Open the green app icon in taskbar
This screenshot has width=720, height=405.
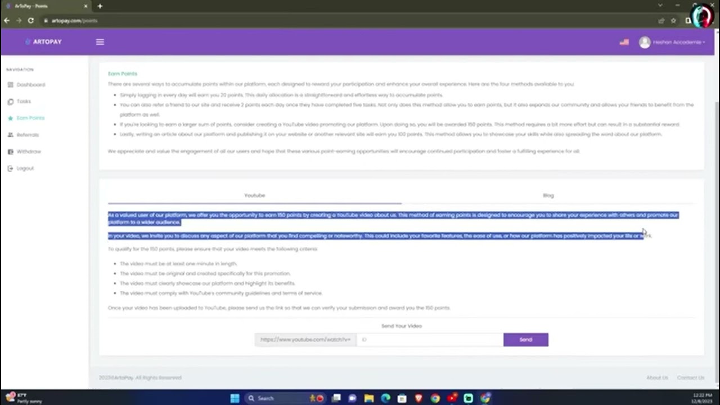coord(468,398)
